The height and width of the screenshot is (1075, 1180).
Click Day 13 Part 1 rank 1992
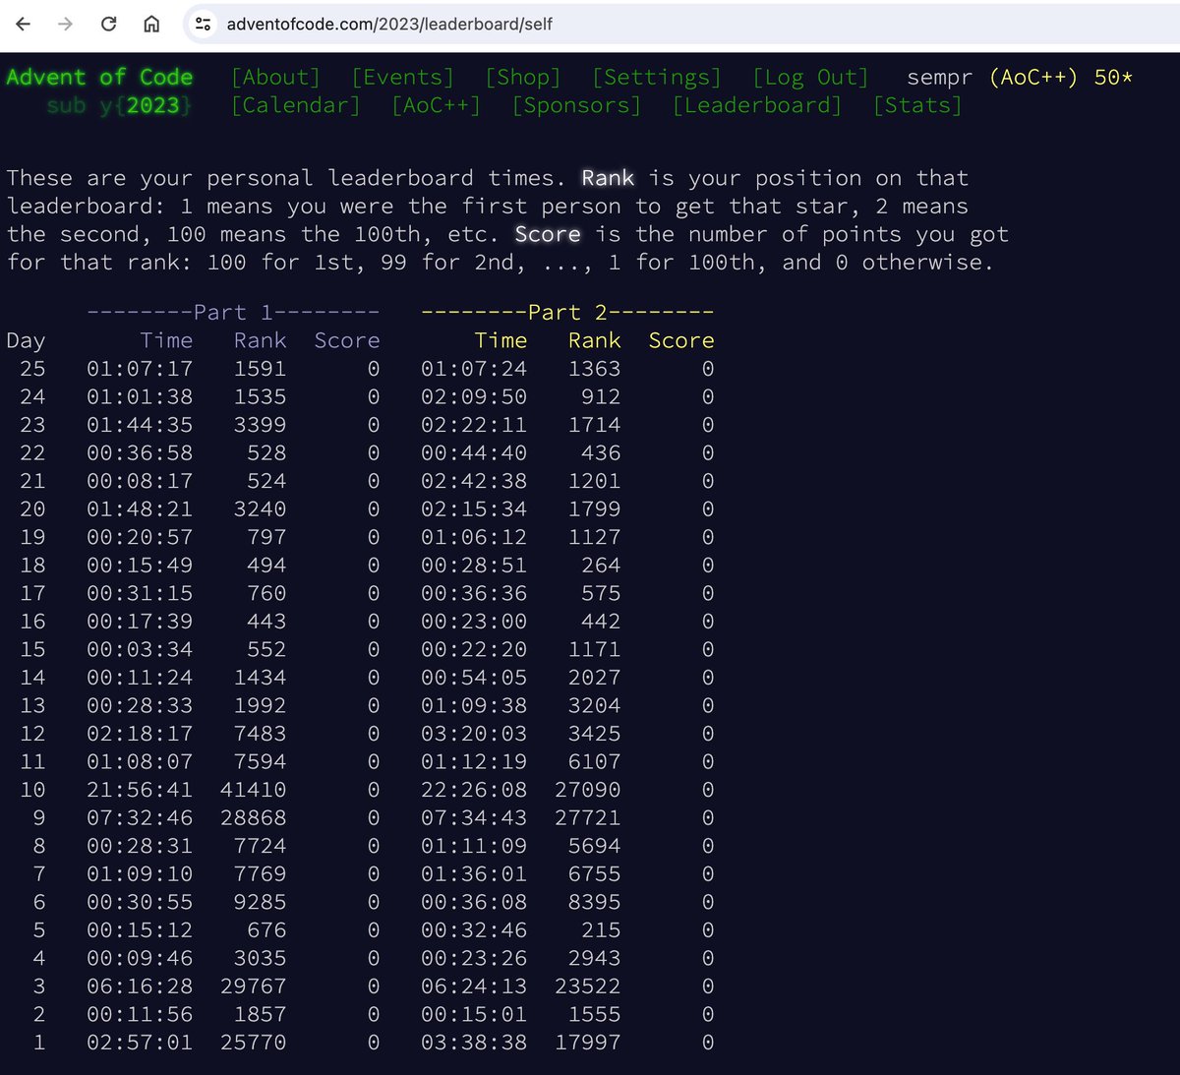tap(260, 705)
